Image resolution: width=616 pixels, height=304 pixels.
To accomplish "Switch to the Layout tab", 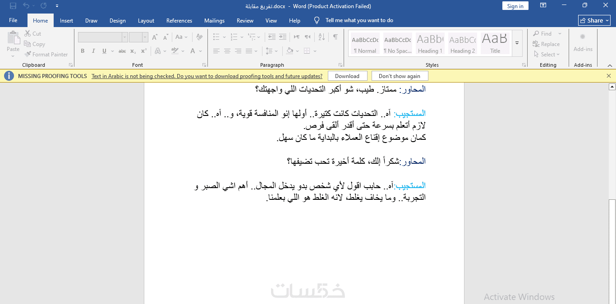I will tap(146, 20).
